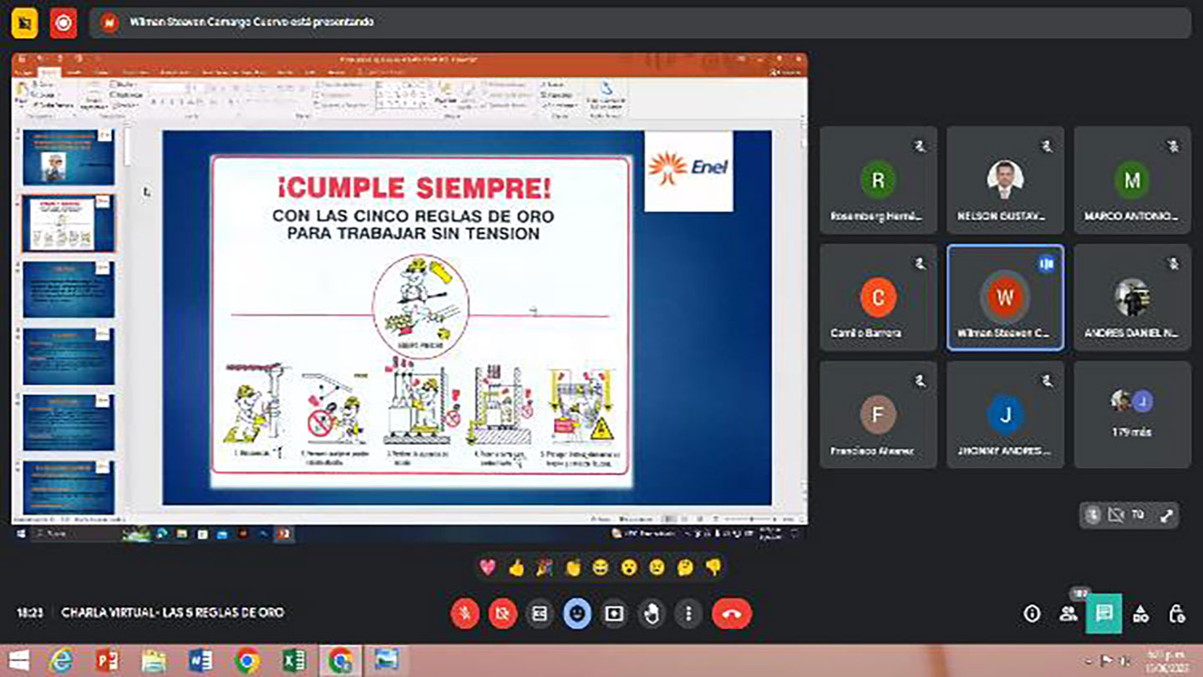
Task: Send the heart emoji reaction
Action: (x=488, y=568)
